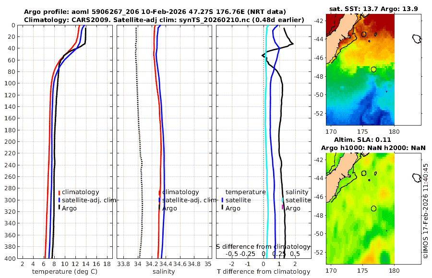432x278 pixels.
Task: Click the 'T difference from climatology' axis label
Action: click(x=264, y=272)
